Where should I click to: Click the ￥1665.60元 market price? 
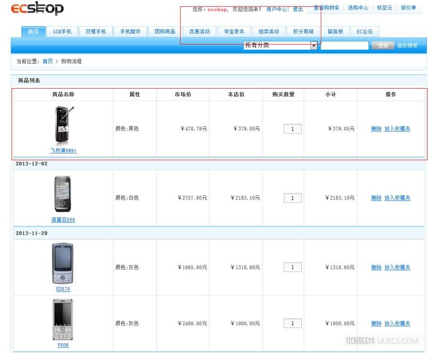point(192,267)
